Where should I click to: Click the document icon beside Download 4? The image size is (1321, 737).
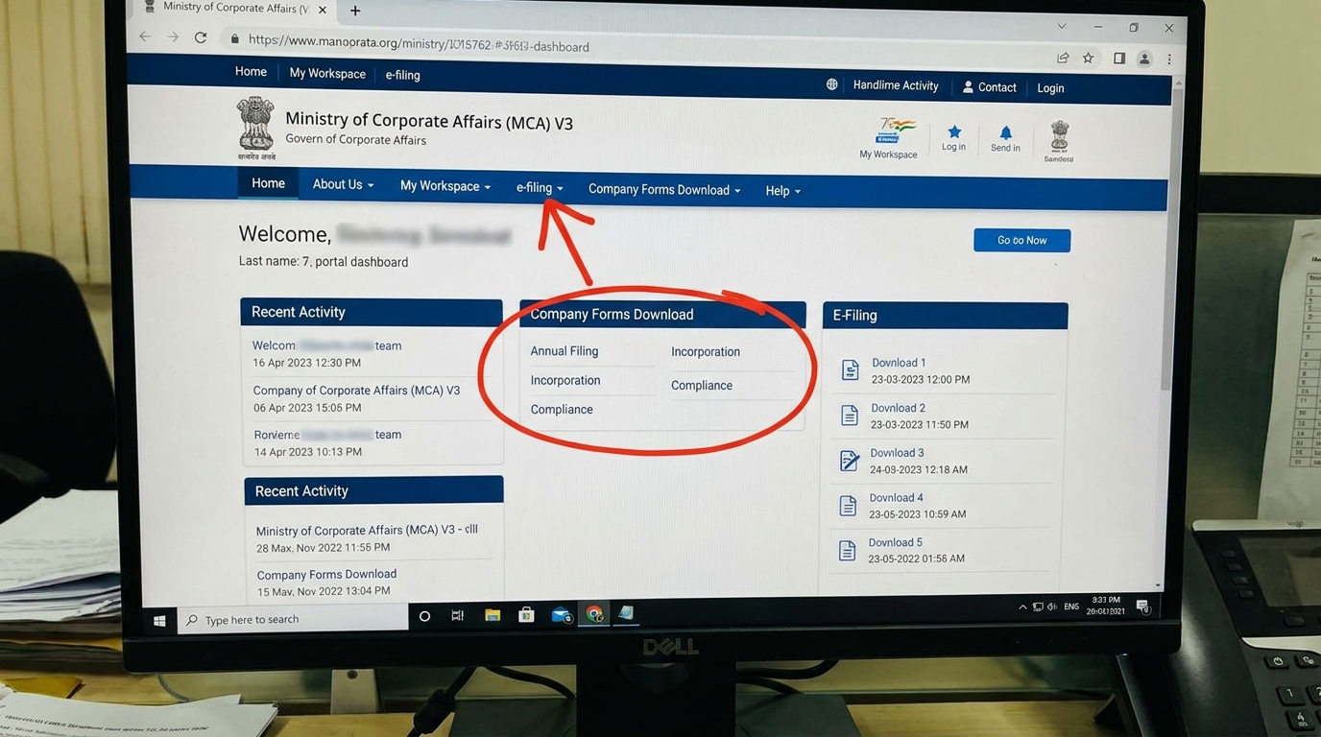[x=848, y=506]
